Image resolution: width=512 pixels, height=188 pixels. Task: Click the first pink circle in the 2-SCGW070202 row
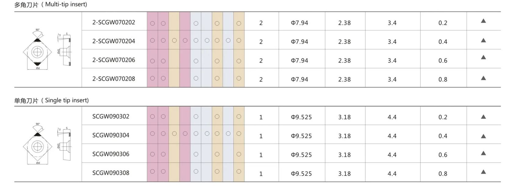[x=152, y=23]
